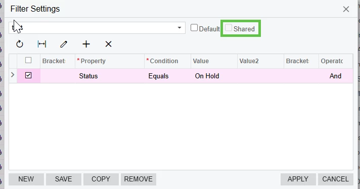
Task: Add a new condition row
Action: 86,44
